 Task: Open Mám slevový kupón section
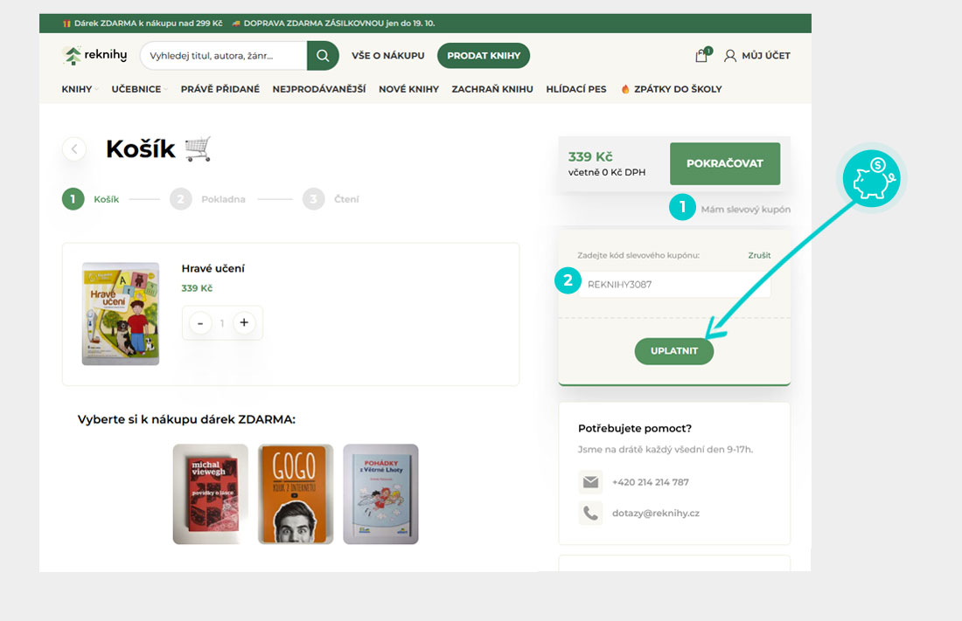coord(745,210)
